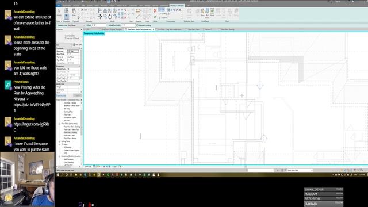The height and width of the screenshot is (207, 368).
Task: Select the Offset tool icon
Action: 105,11
